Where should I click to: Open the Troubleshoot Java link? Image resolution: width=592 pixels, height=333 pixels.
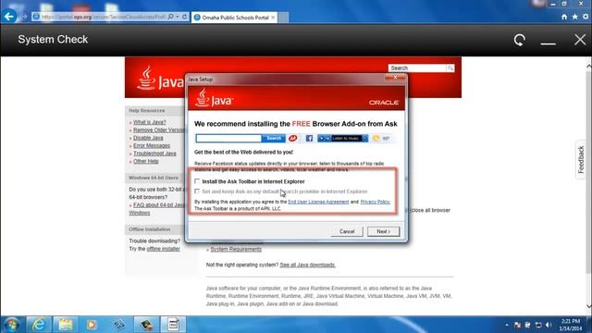pyautogui.click(x=154, y=154)
